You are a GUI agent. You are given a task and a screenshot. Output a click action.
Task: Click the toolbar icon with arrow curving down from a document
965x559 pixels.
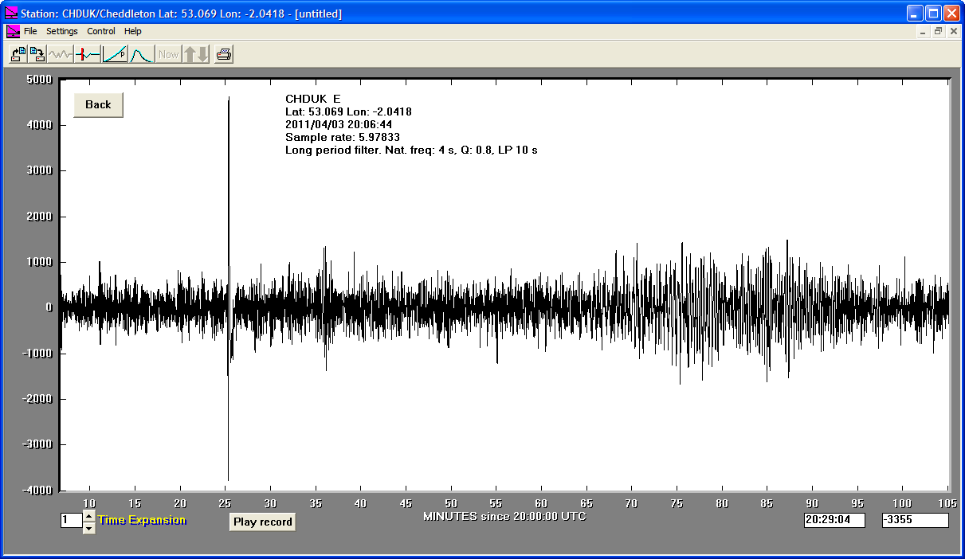point(37,54)
